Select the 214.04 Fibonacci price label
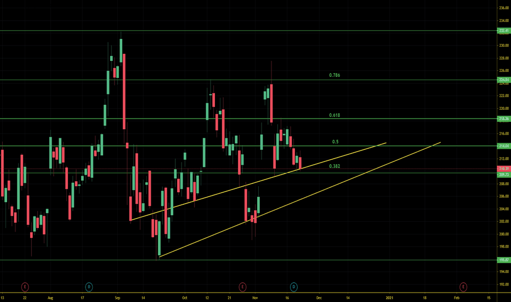The height and width of the screenshot is (302, 511). 504,146
